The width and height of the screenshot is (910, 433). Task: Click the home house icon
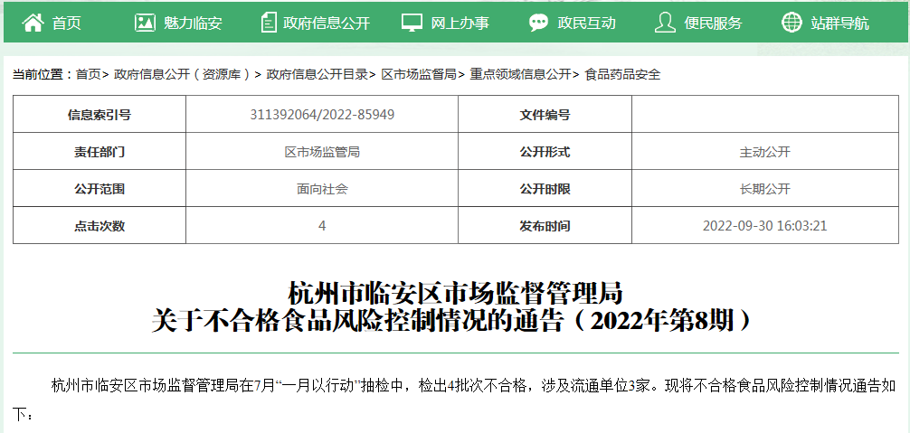pyautogui.click(x=33, y=23)
